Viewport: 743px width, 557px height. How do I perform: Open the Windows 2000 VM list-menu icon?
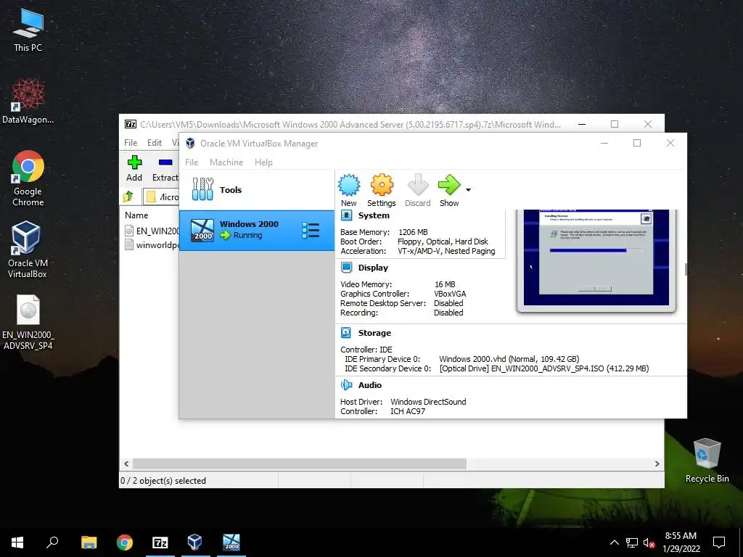point(311,230)
